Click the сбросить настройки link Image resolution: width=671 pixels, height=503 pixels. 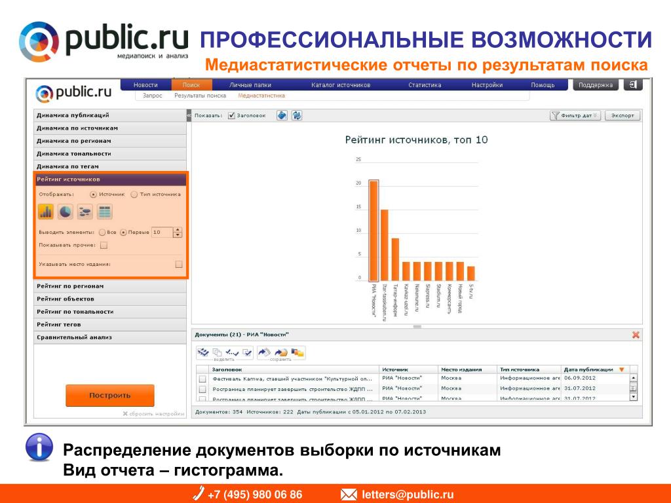153,414
